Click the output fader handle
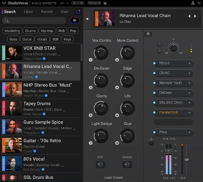This screenshot has height=182, width=203. pyautogui.click(x=169, y=151)
